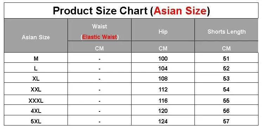262x129 pixels.
Task: Select the XL size row label
Action: tap(36, 79)
